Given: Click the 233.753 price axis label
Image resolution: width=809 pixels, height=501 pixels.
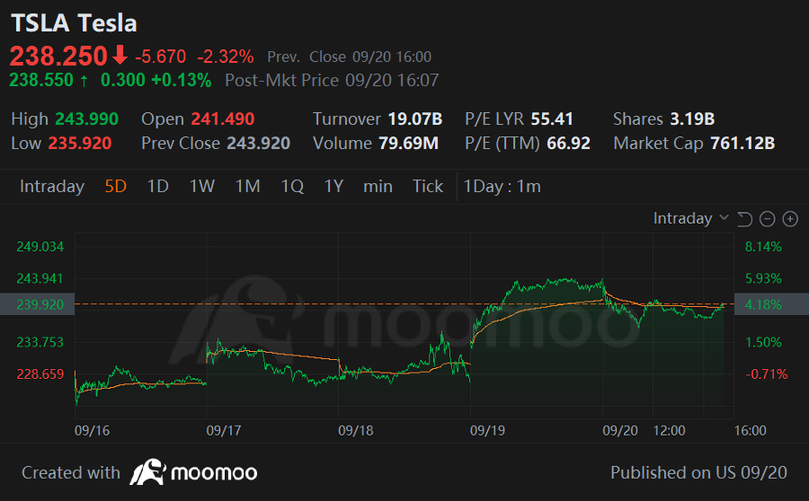Looking at the screenshot, I should pos(40,342).
